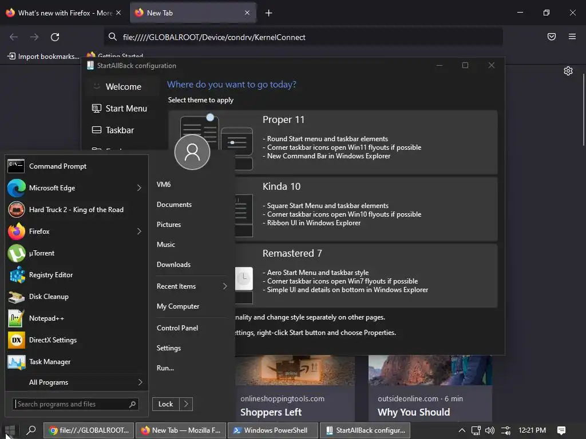Switch to Start Menu page in StartAllBack
The width and height of the screenshot is (586, 439).
tap(124, 108)
